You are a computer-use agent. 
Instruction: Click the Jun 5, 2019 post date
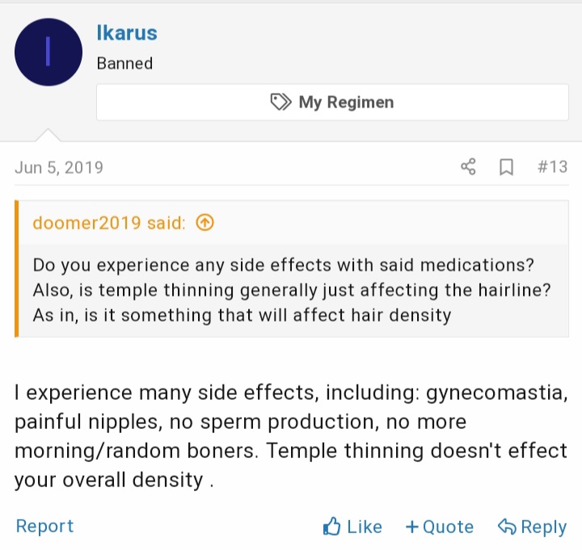click(x=59, y=168)
